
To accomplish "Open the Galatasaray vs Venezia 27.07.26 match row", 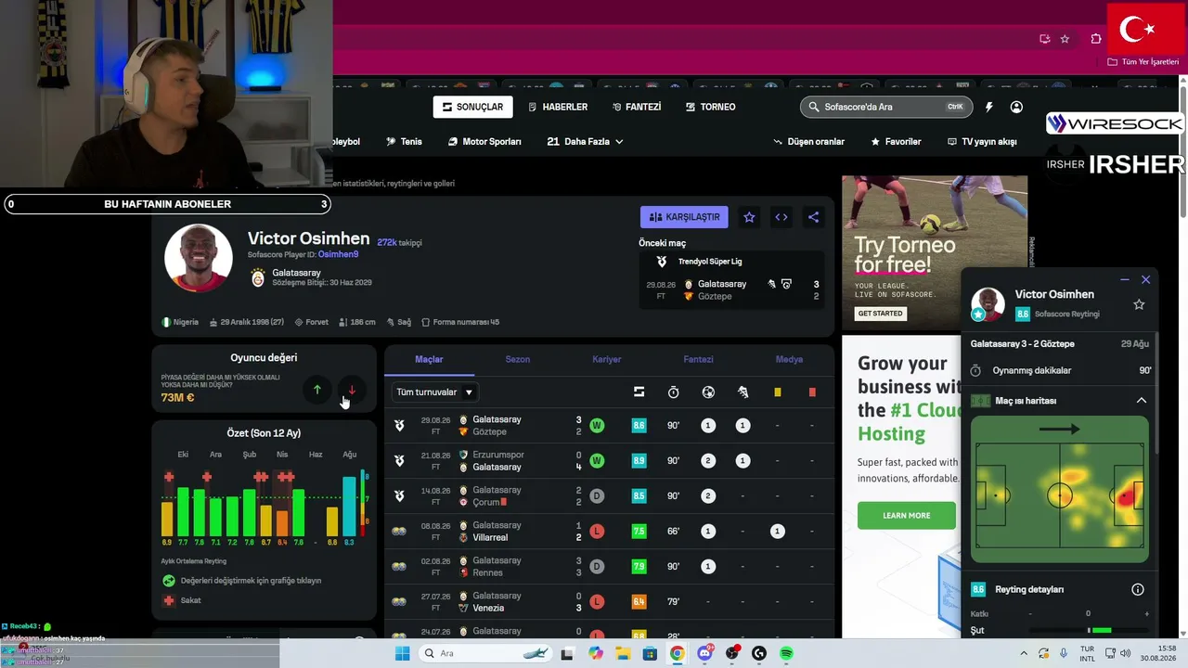I will coord(609,602).
